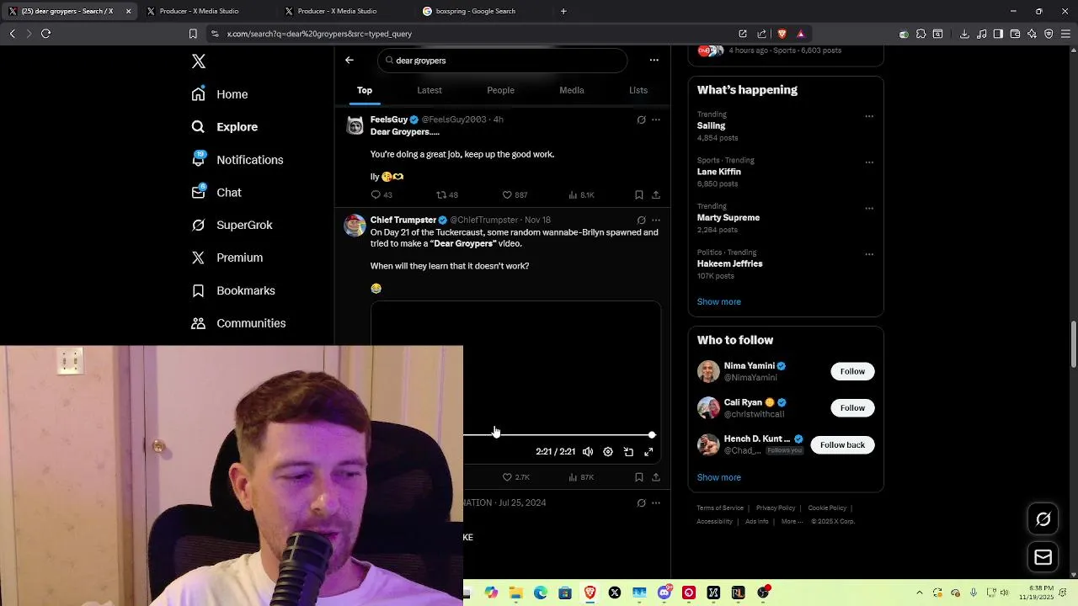Switch to the Media tab
The image size is (1078, 606).
[x=572, y=90]
